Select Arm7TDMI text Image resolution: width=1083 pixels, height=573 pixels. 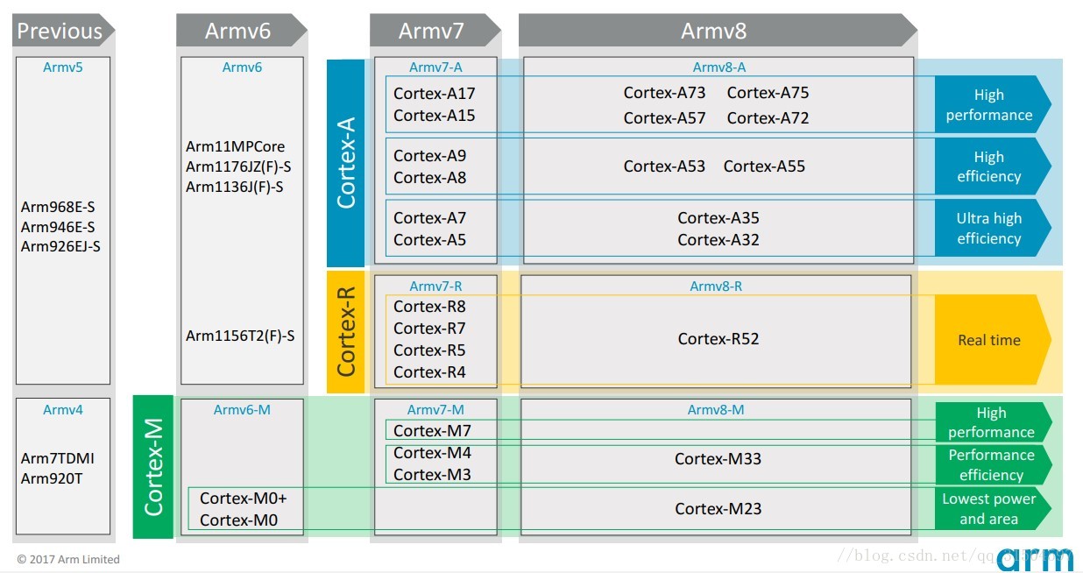[x=58, y=458]
